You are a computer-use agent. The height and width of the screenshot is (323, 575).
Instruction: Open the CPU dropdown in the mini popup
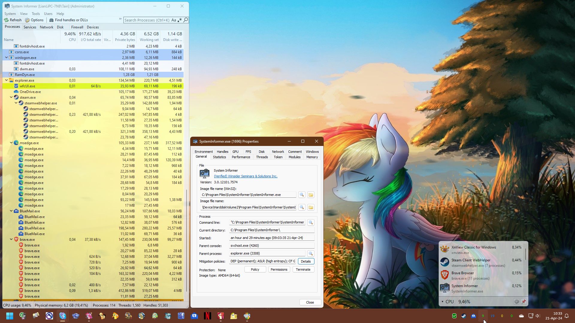pos(442,302)
